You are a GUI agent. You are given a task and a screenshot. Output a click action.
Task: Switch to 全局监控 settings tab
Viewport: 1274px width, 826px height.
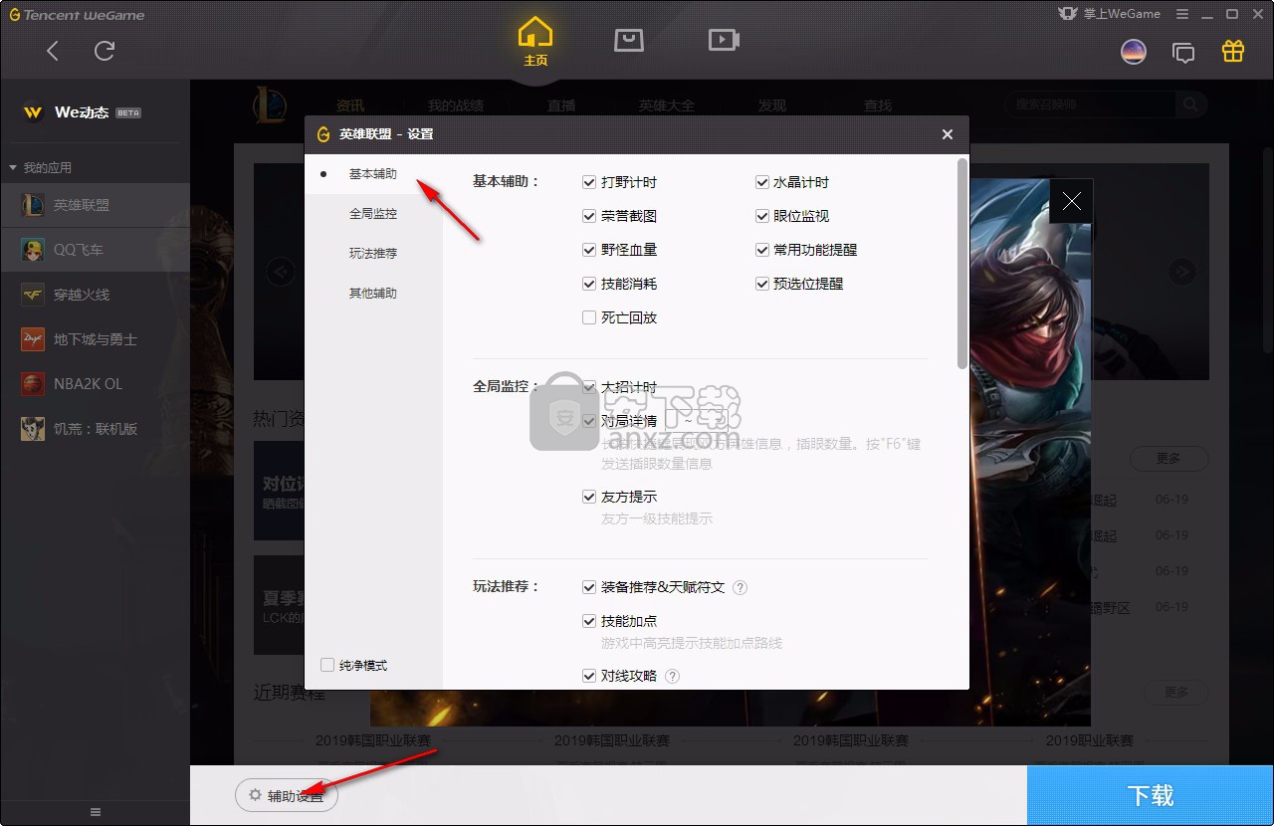click(373, 214)
